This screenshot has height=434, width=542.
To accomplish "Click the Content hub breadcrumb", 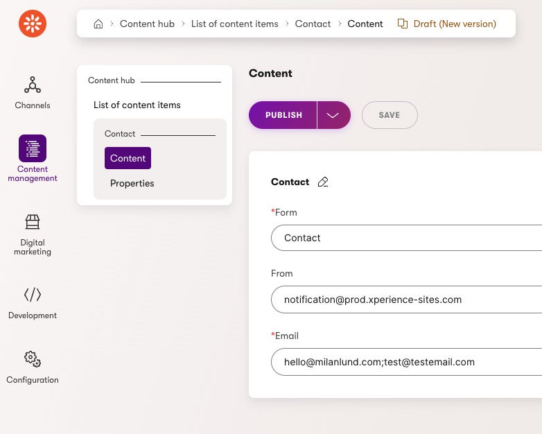I will [147, 24].
